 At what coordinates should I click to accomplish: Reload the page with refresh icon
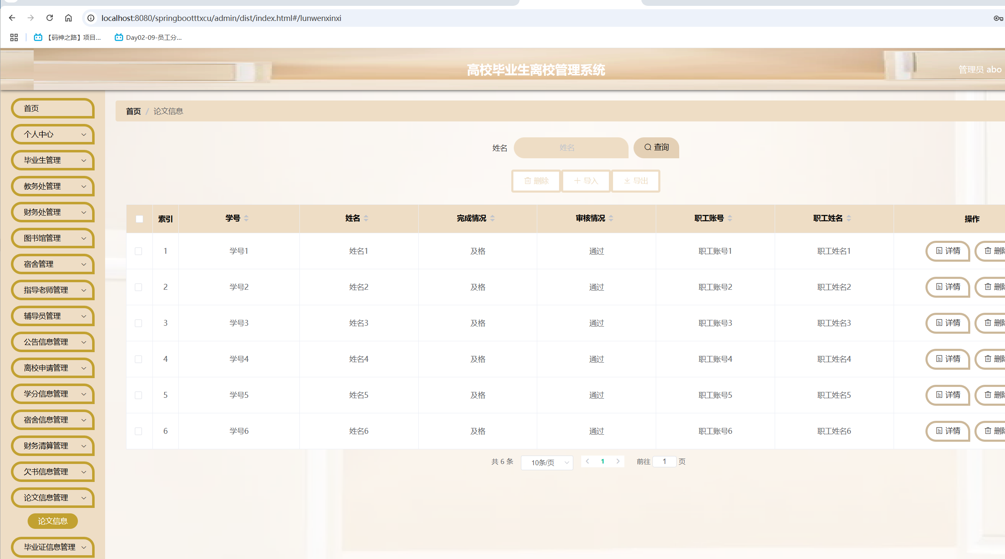49,18
